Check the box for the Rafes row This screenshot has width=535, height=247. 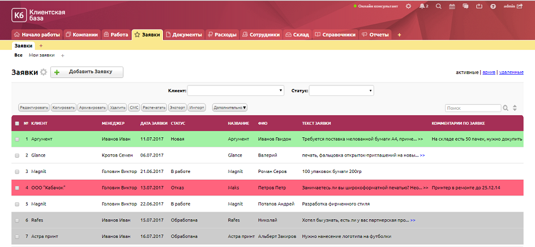click(x=17, y=220)
